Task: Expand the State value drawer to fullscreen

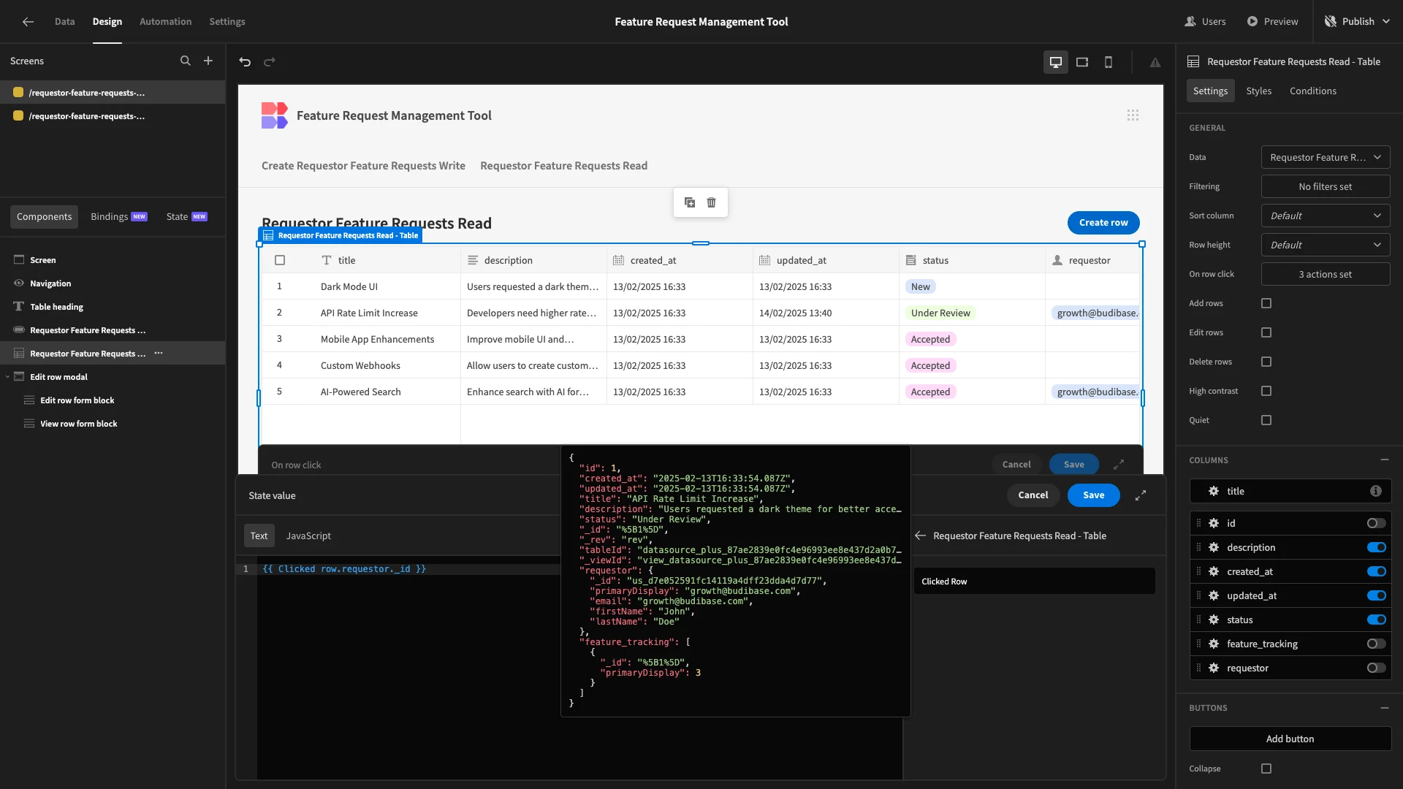Action: (x=1141, y=495)
